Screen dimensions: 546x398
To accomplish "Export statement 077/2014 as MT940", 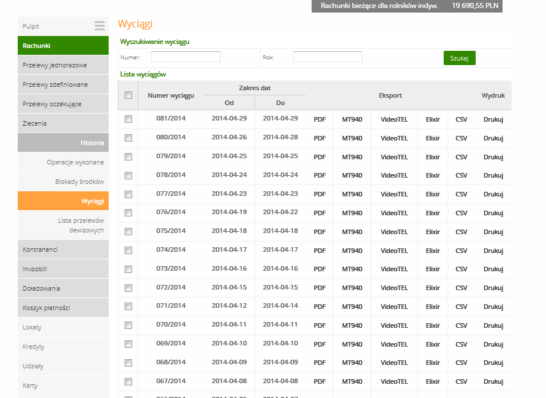I will point(352,194).
